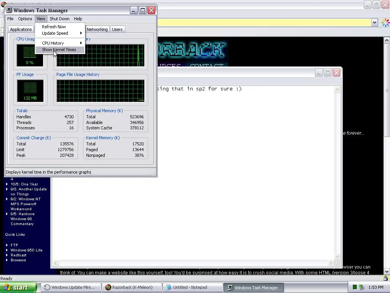Click browser vertical scrollbar down arrow
390x293 pixels.
[387, 272]
